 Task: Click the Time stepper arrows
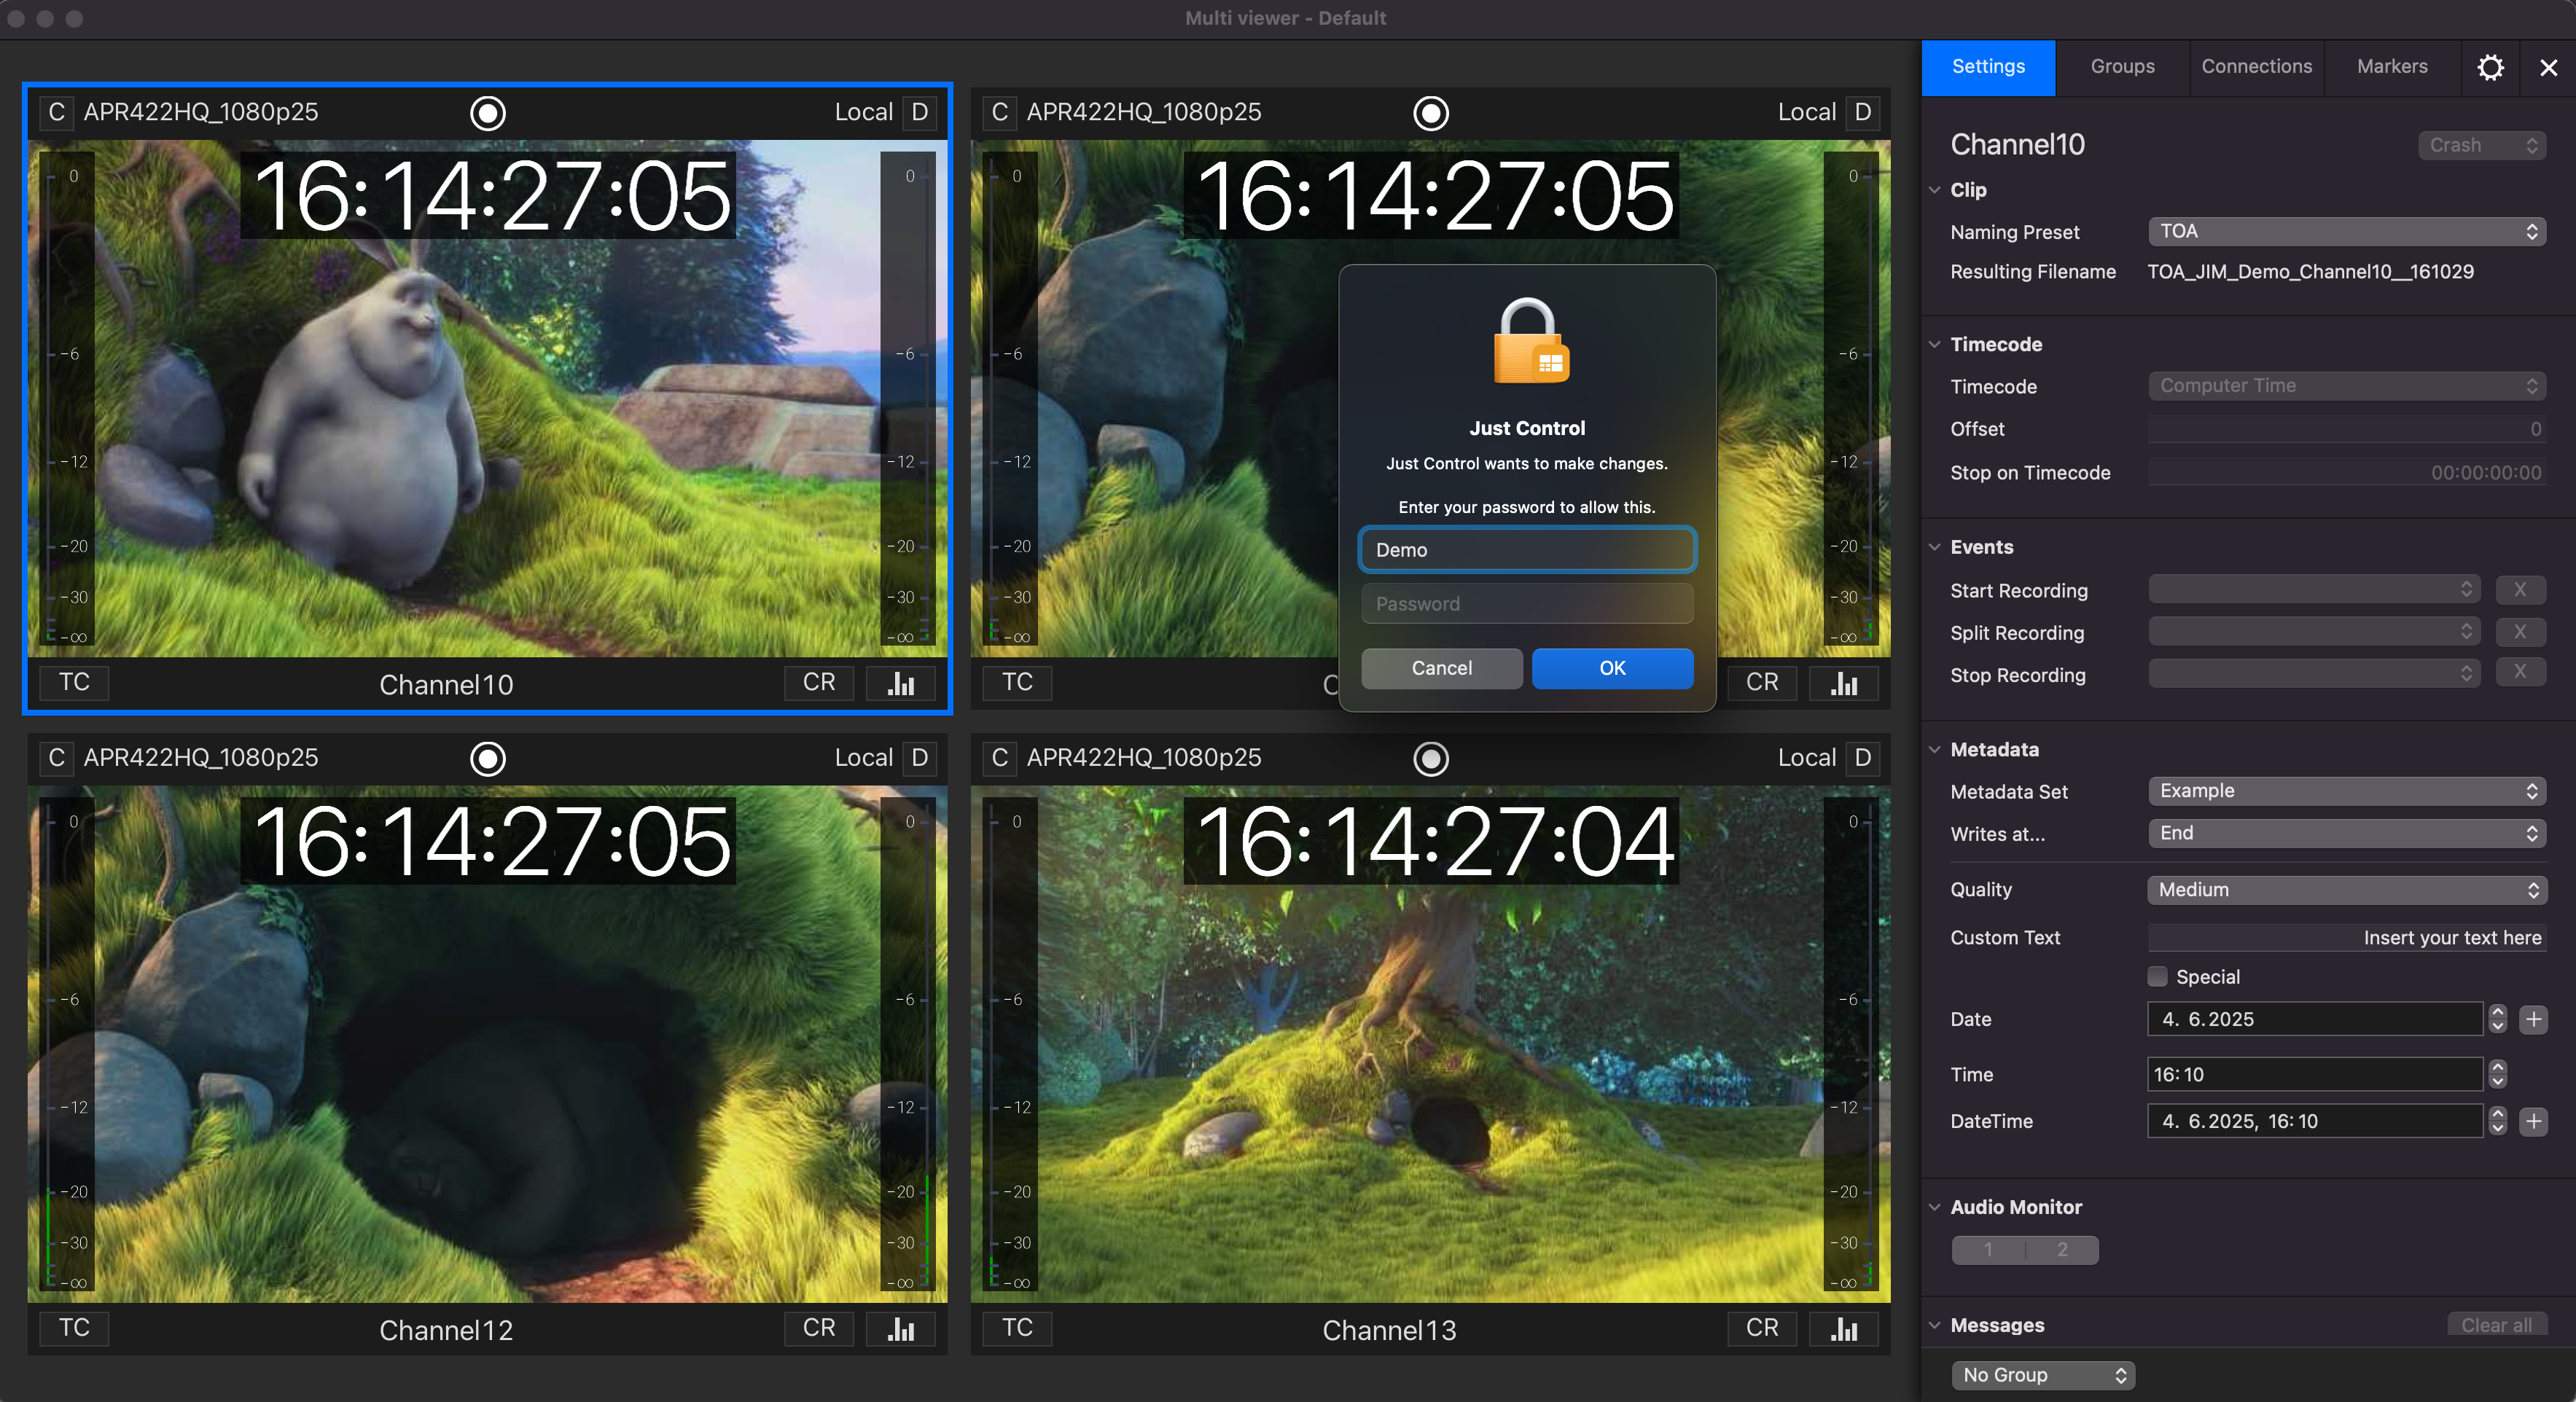point(2497,1075)
